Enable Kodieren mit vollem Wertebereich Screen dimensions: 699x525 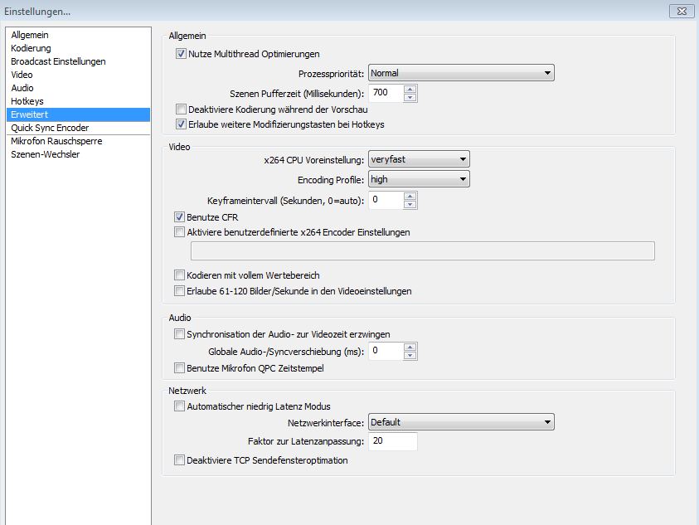pos(181,275)
